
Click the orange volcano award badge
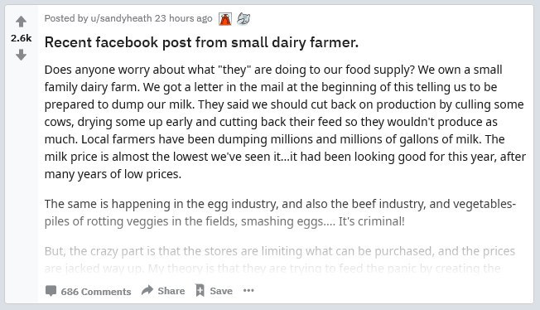pos(225,19)
